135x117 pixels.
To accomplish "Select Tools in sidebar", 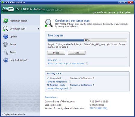I will click(20, 52).
